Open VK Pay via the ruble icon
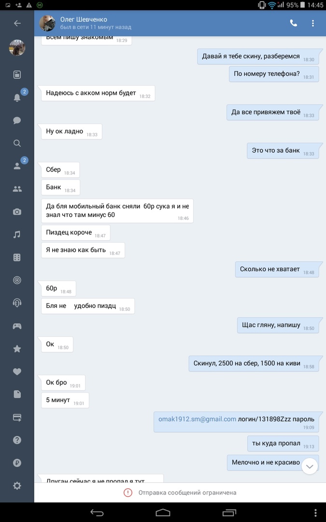Viewport: 326px width, 522px height. [17, 463]
